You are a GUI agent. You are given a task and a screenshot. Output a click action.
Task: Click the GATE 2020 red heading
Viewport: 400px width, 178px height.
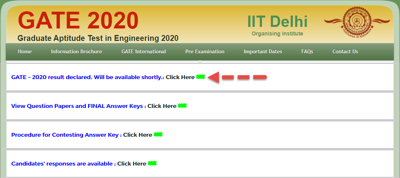tap(78, 21)
